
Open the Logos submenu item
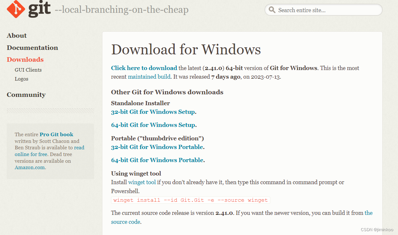pos(21,79)
